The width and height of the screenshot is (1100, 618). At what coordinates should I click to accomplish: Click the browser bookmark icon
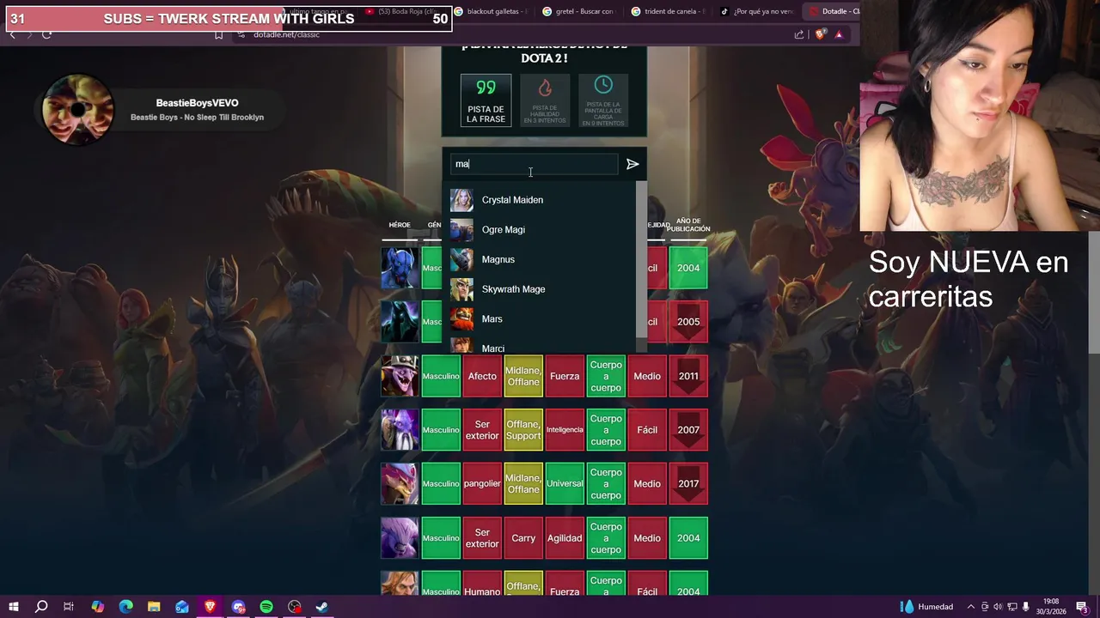[218, 34]
